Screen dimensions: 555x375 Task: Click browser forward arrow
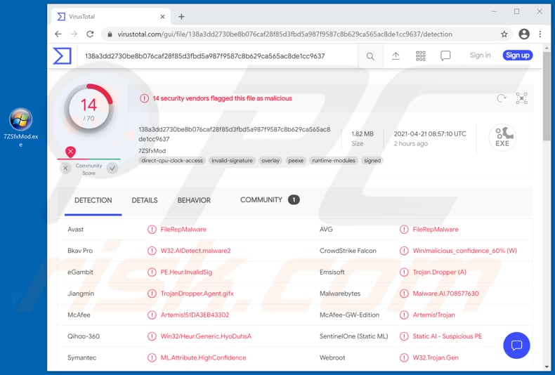tap(74, 34)
